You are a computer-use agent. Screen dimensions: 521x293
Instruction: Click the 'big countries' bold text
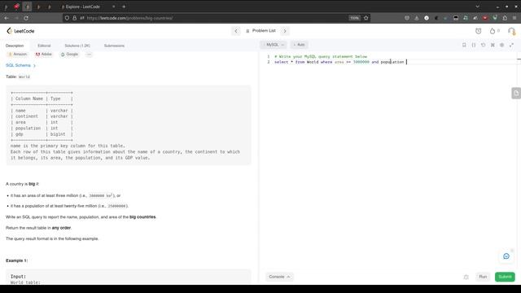point(142,217)
